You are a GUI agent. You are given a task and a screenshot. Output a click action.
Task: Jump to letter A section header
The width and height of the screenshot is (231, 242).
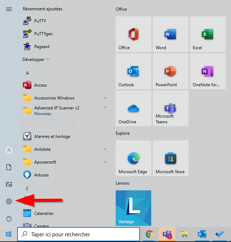pyautogui.click(x=27, y=73)
